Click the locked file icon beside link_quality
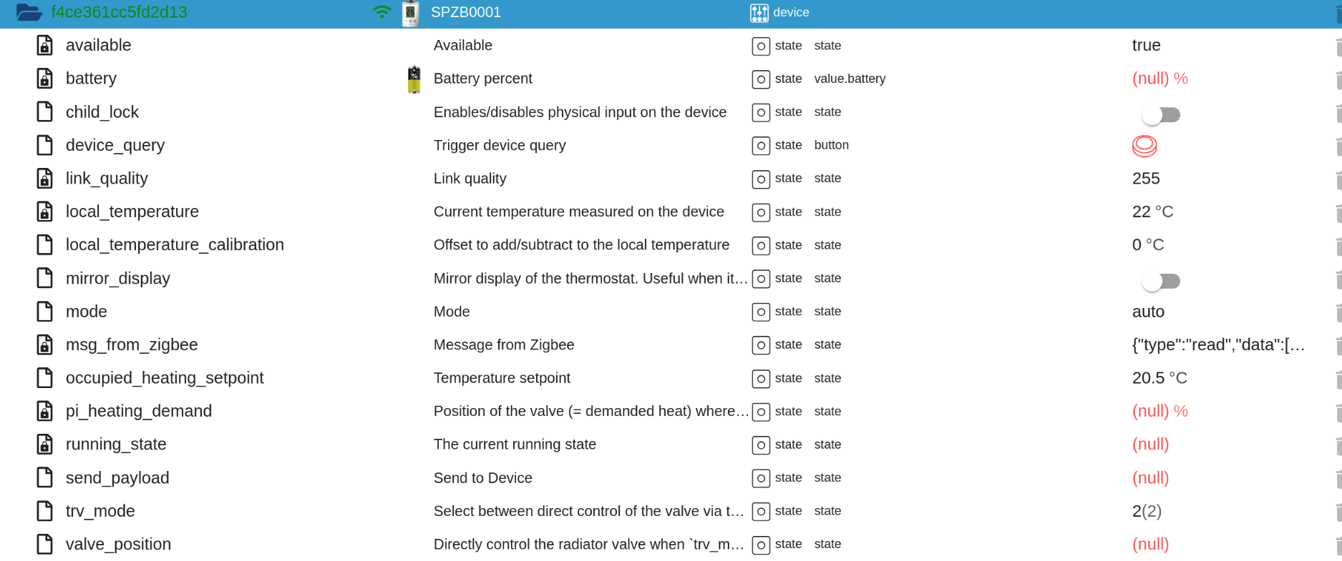This screenshot has height=561, width=1342. [44, 179]
